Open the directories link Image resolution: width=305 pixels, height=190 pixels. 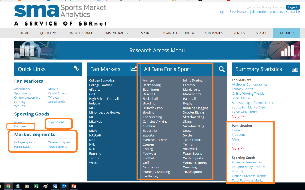tap(260, 12)
